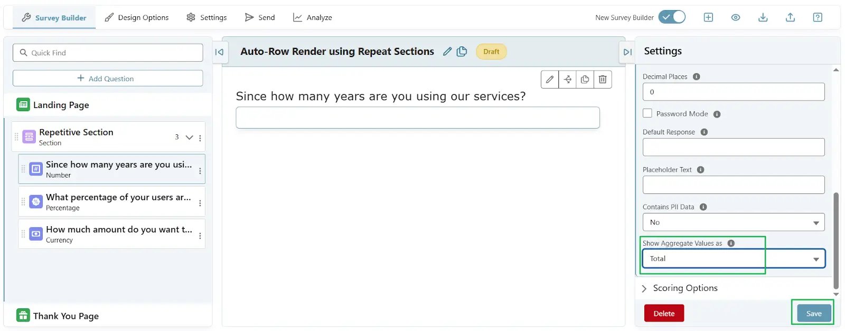Open the Currency question three-dot menu

[200, 236]
